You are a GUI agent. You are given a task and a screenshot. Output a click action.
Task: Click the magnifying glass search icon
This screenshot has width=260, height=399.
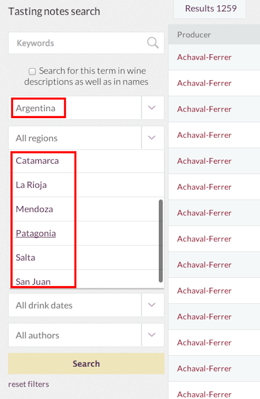(153, 43)
